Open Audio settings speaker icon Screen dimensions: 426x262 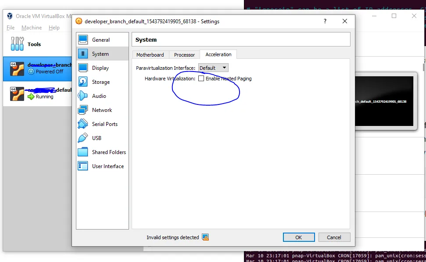point(83,96)
